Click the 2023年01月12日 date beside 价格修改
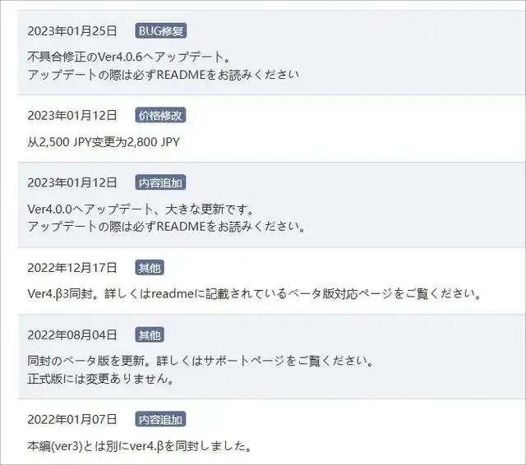This screenshot has height=465, width=526. [72, 116]
